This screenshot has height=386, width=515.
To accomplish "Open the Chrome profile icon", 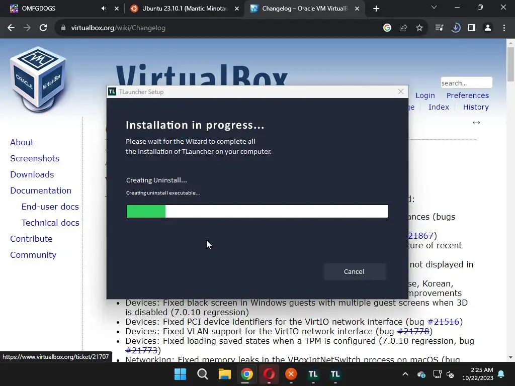I will pos(488,28).
